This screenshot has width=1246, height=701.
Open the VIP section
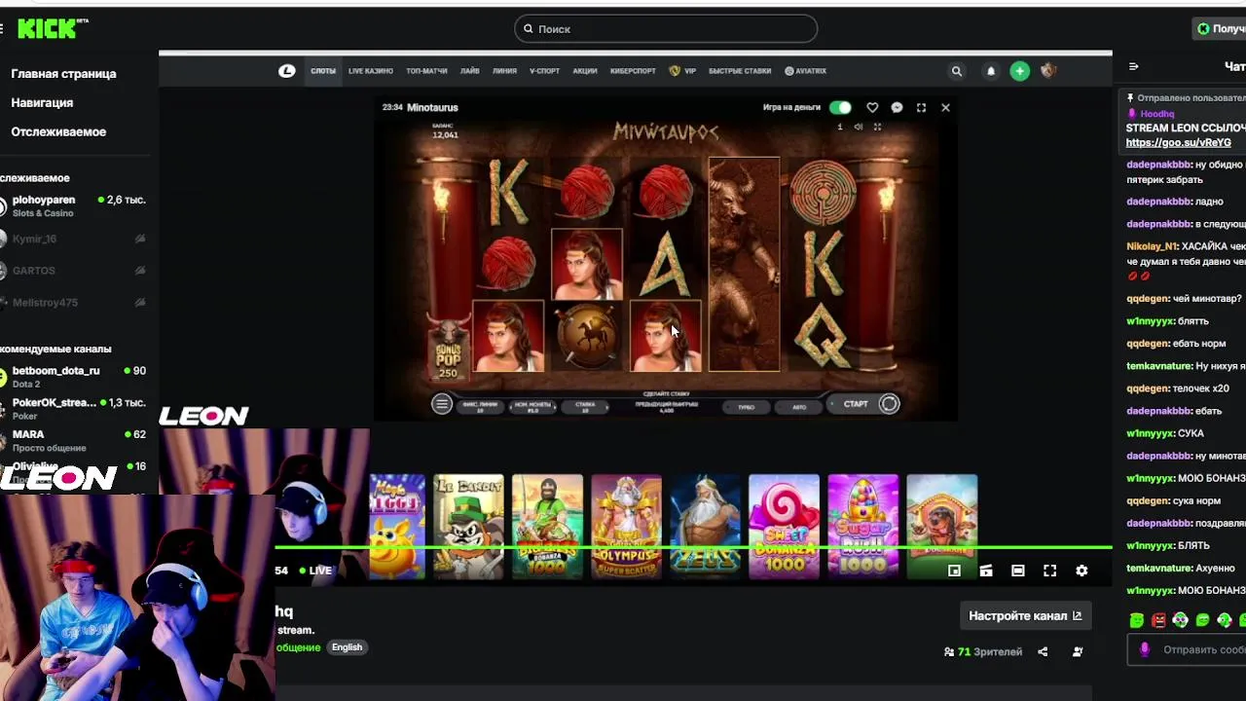click(682, 71)
